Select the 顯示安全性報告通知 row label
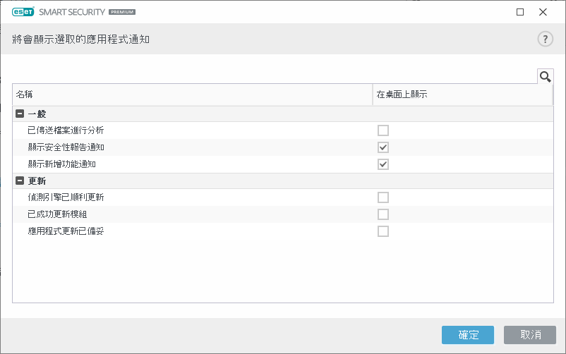566x354 pixels. pos(66,147)
